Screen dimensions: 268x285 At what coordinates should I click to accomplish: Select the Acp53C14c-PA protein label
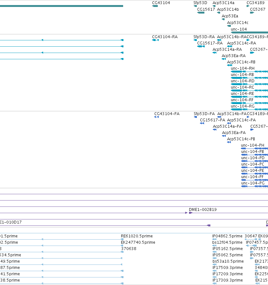click(x=241, y=120)
